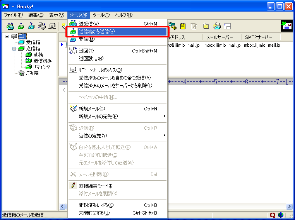Viewport: 295px width, 220px height.
Task: Click the horizontal scrollbar left arrow
Action: pyautogui.click(x=62, y=206)
